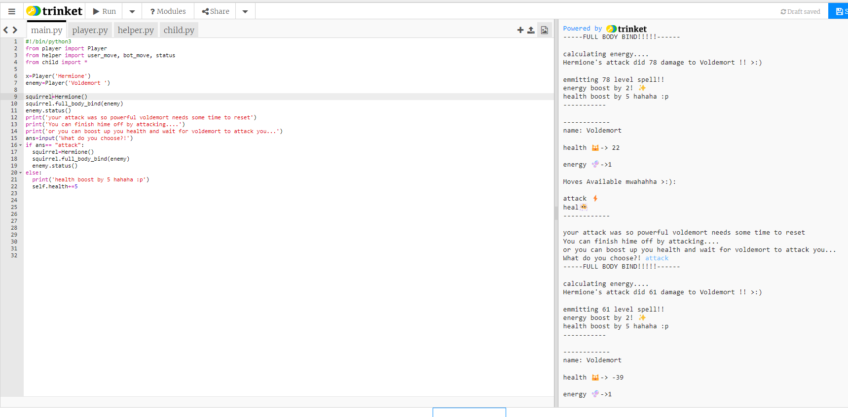
Task: Click Draft saved status
Action: tap(800, 11)
